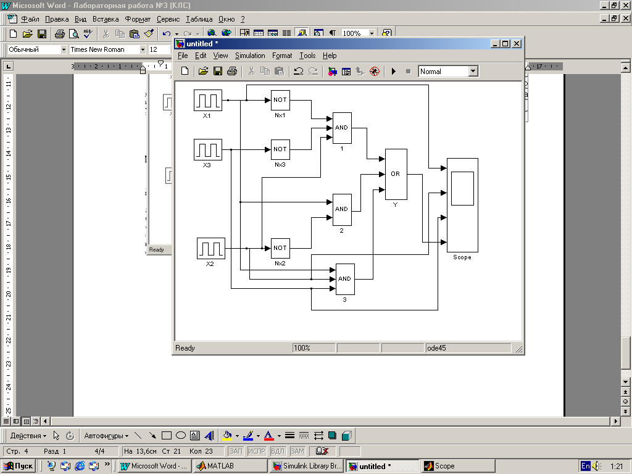The width and height of the screenshot is (632, 474).
Task: Insert a Text Box from drawing toolbar
Action: (194, 436)
